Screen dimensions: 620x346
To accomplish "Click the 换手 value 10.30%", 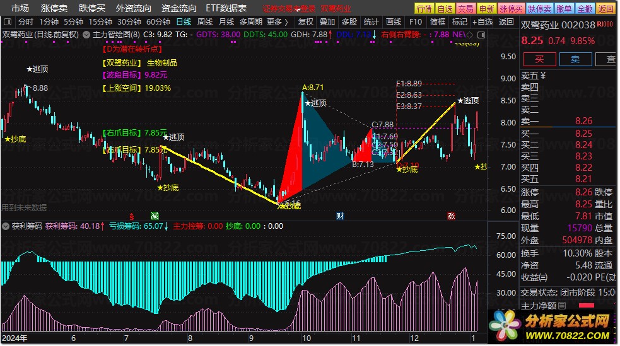I will tap(578, 253).
